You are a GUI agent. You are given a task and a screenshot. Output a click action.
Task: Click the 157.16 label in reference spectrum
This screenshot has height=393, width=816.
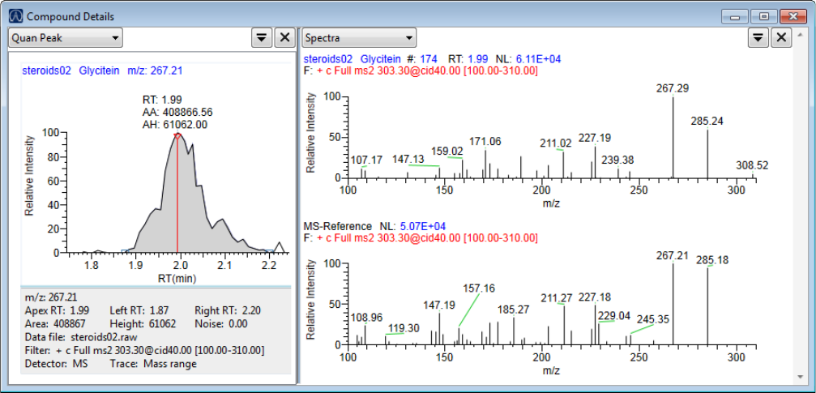pos(479,288)
